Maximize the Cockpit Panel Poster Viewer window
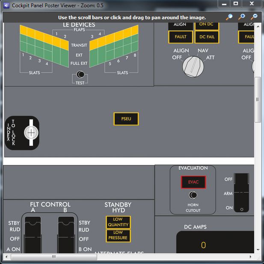The image size is (264, 264). pyautogui.click(x=236, y=4)
